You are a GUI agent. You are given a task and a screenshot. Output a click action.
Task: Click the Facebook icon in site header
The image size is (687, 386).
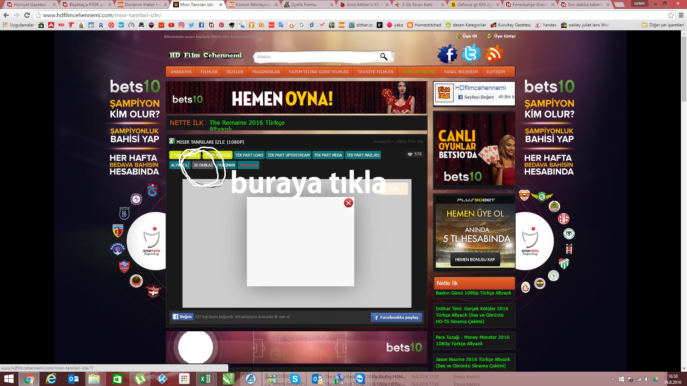click(447, 54)
